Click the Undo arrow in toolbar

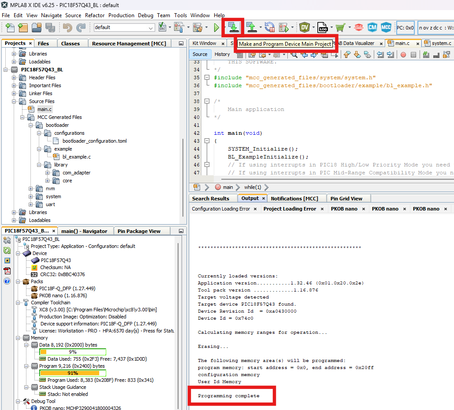coord(67,28)
